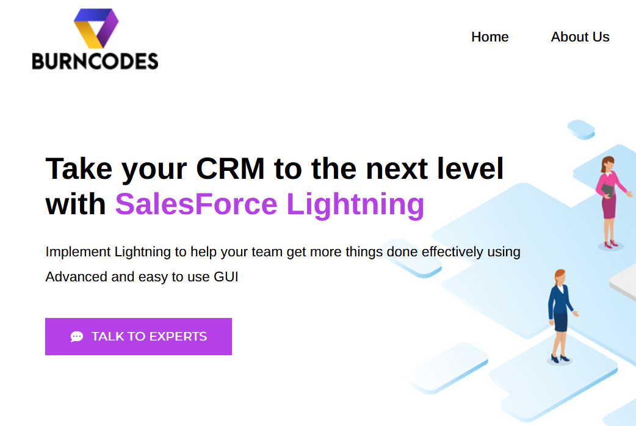The image size is (636, 426).
Task: Select the woman in pink jacket illustration
Action: pyautogui.click(x=610, y=202)
